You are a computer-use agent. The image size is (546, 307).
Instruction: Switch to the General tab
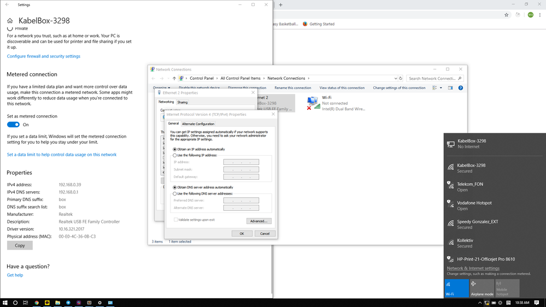point(173,123)
